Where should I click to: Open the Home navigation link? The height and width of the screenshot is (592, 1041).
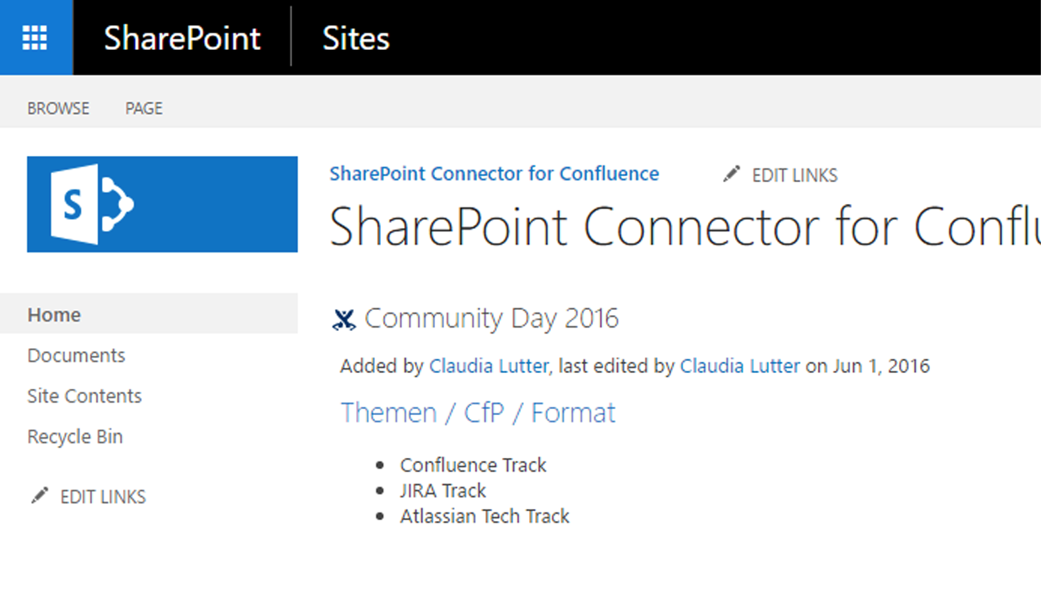click(x=54, y=314)
